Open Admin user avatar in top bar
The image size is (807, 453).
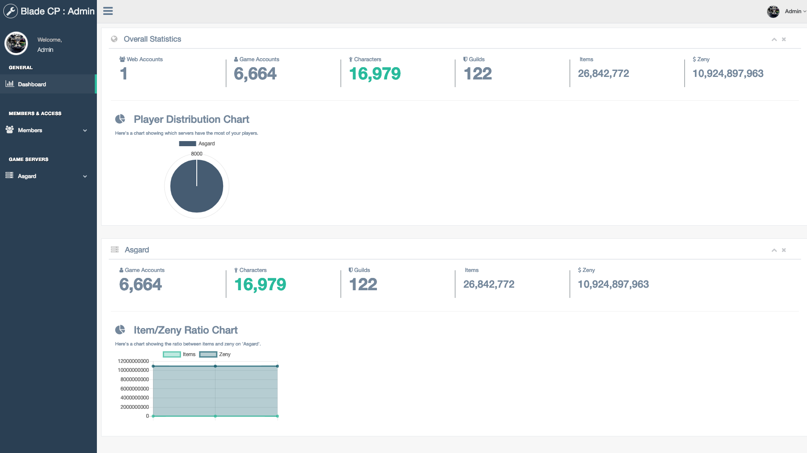[x=773, y=11]
